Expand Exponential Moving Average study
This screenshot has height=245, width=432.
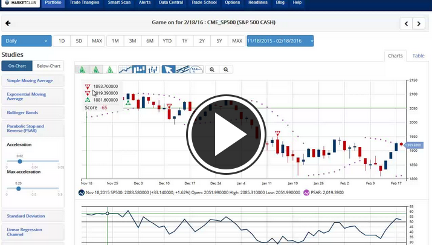33,96
